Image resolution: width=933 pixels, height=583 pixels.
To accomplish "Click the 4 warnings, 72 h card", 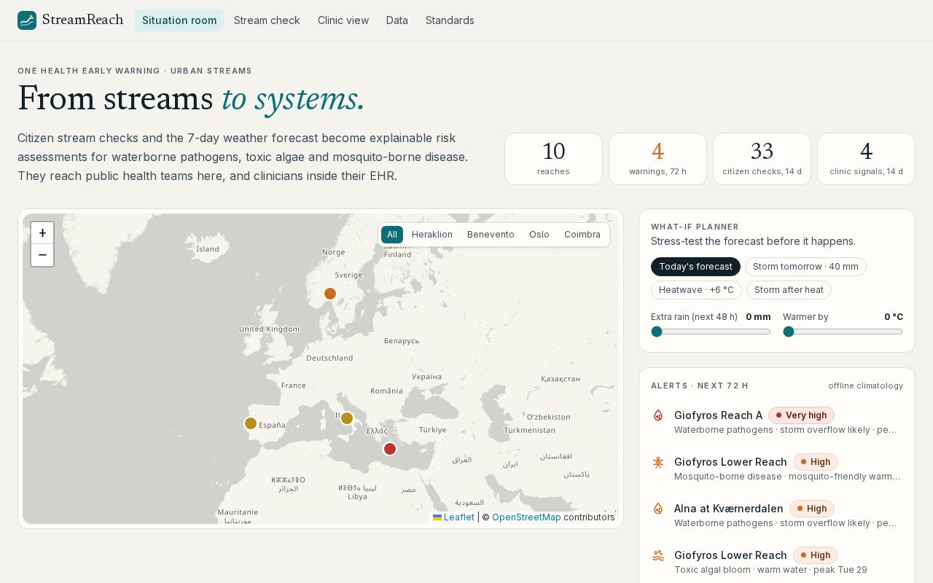I will (x=657, y=159).
